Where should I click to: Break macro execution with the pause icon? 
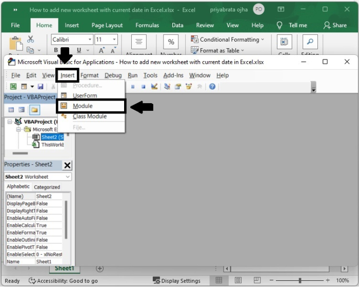pos(133,87)
